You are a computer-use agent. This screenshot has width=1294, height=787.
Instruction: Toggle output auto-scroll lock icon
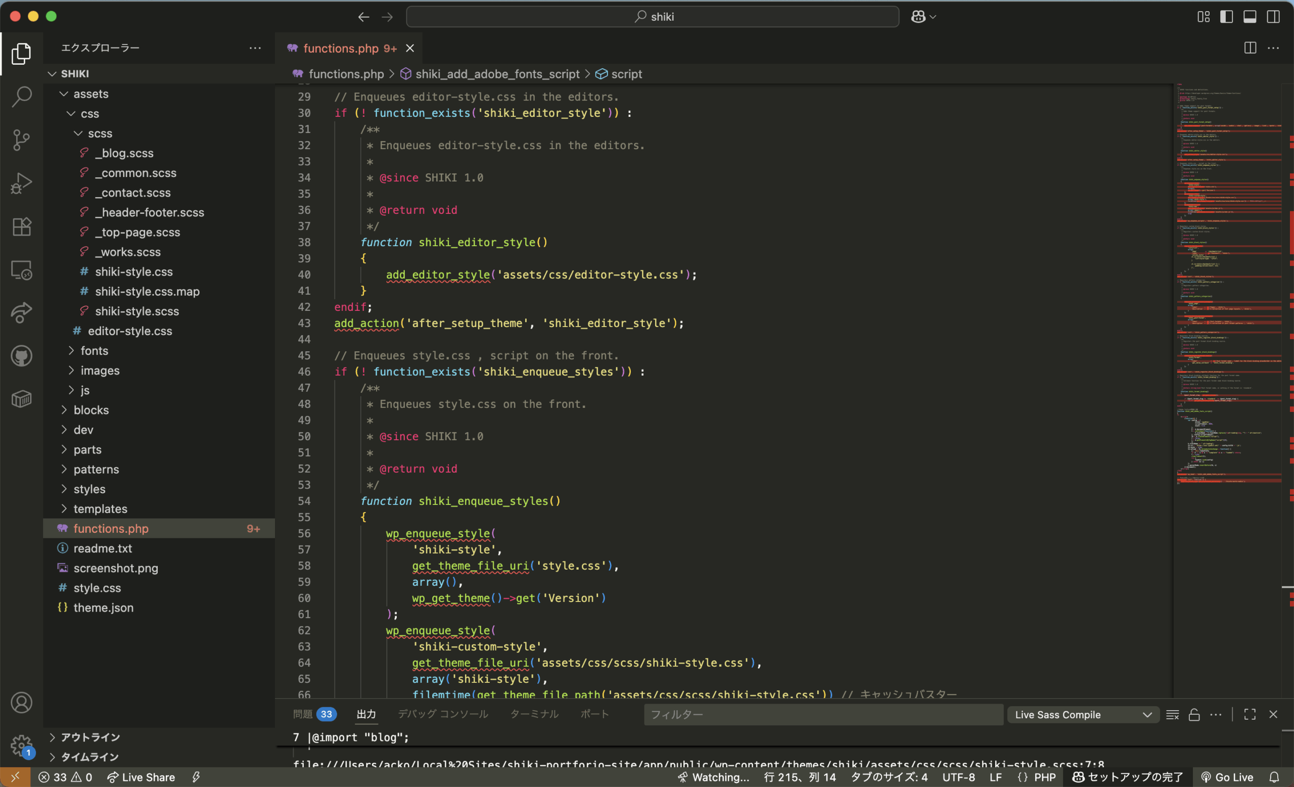click(1194, 715)
